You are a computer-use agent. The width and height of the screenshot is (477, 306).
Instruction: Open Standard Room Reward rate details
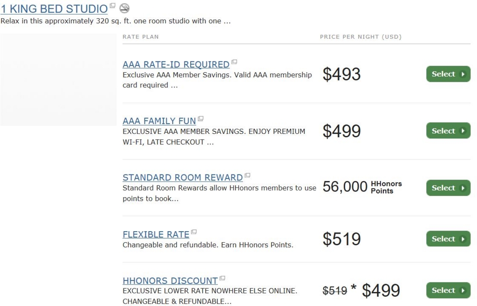[183, 177]
